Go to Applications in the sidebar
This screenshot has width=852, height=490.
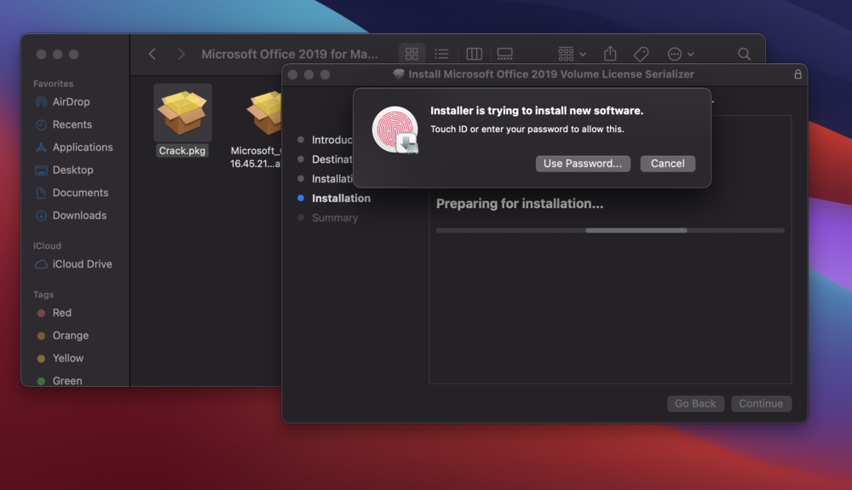coord(82,147)
